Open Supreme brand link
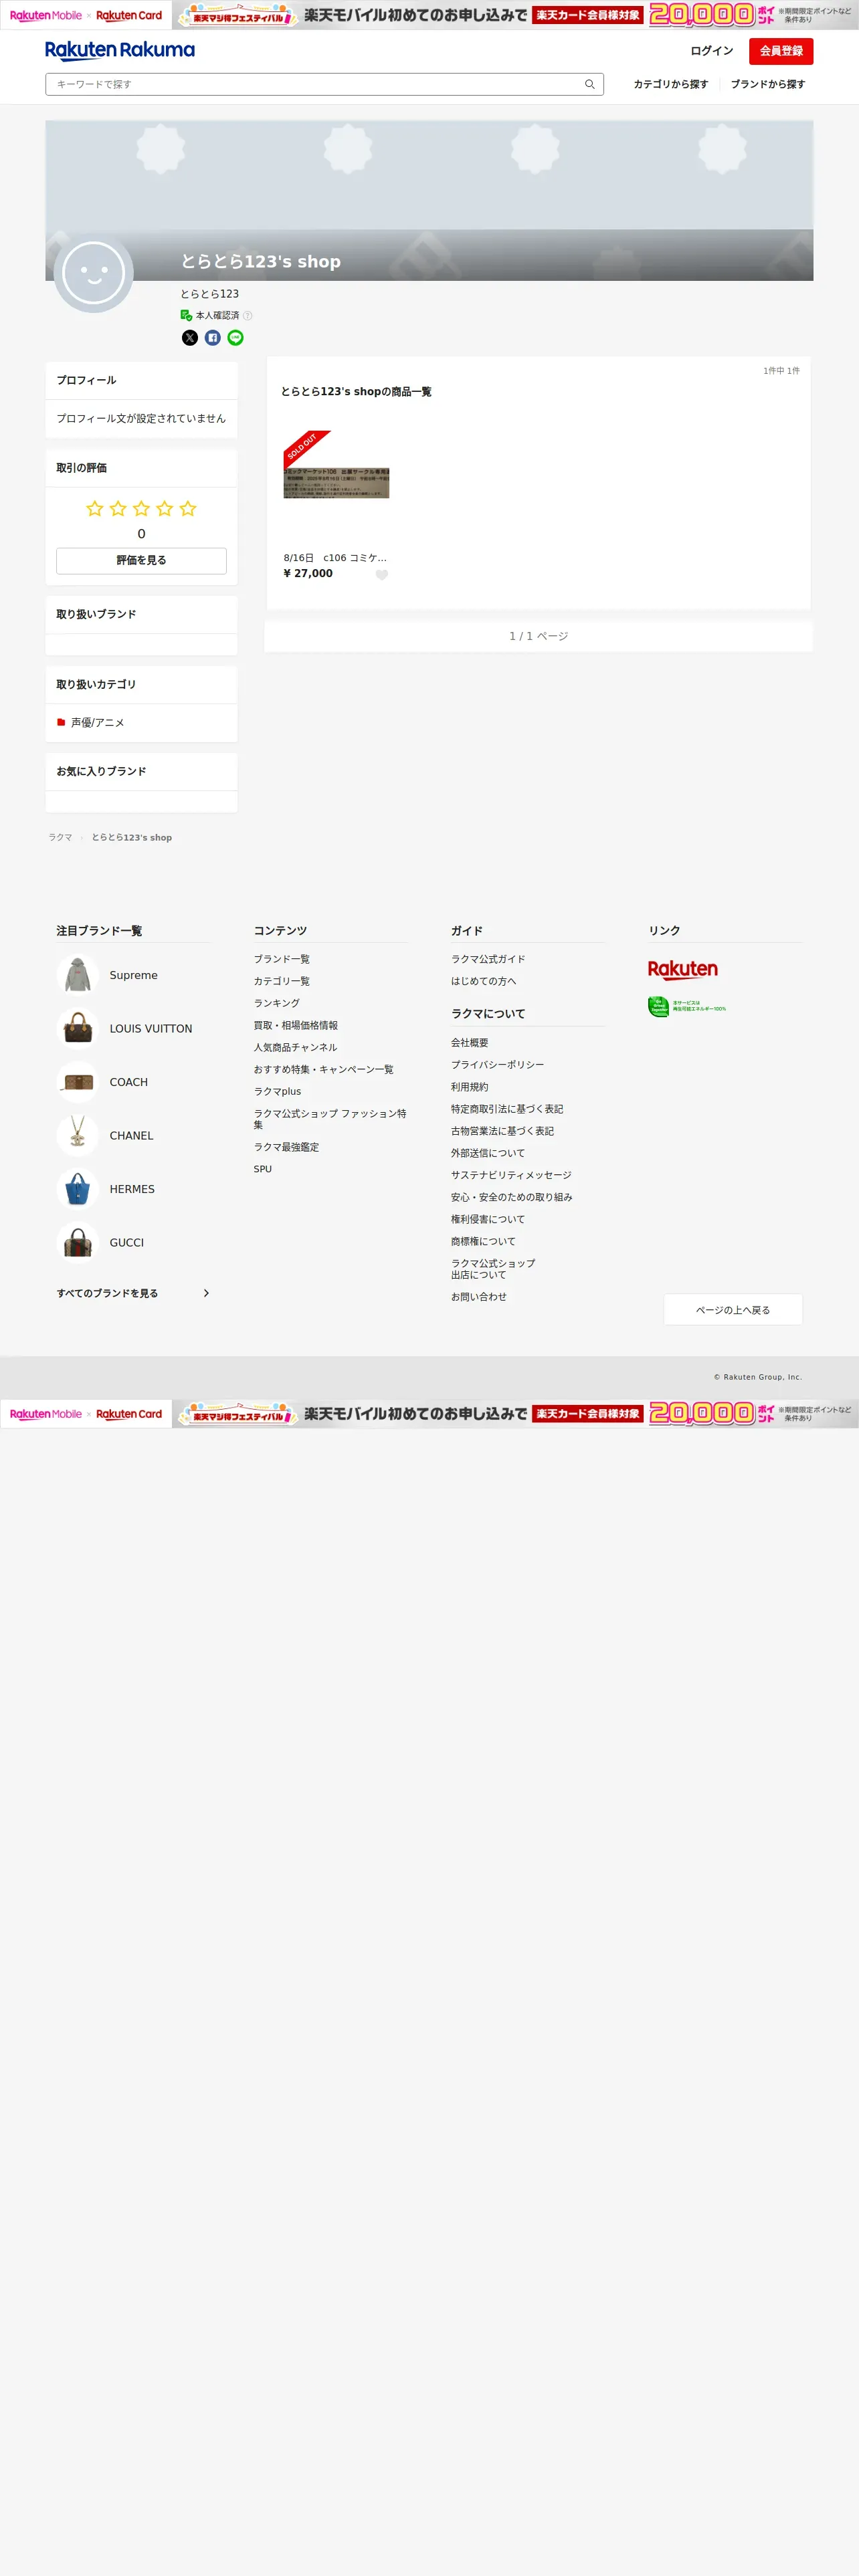This screenshot has width=859, height=2576. coord(134,975)
